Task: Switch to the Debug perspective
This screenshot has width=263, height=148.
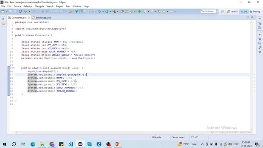Action: [x=255, y=12]
